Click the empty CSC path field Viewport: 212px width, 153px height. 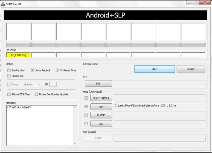(x=160, y=124)
